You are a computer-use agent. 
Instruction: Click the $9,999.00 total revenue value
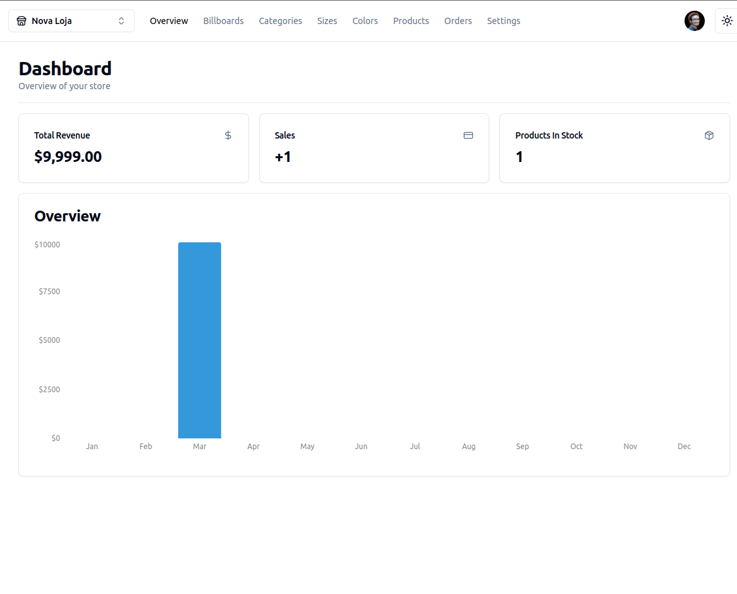click(x=68, y=157)
